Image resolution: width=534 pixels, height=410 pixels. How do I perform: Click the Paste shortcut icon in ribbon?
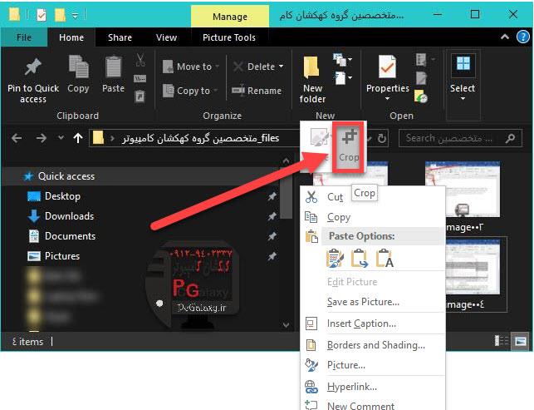[x=140, y=96]
